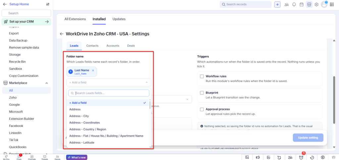This screenshot has width=339, height=160.
Task: Go back using arrow beside WorkDrive settings title
Action: [62, 34]
